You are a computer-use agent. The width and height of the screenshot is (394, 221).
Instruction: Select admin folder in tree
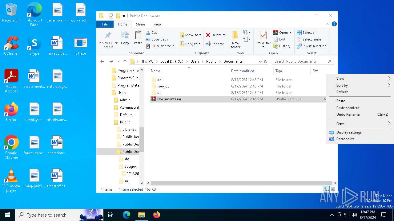point(125,100)
